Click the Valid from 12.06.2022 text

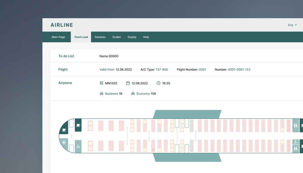point(115,70)
